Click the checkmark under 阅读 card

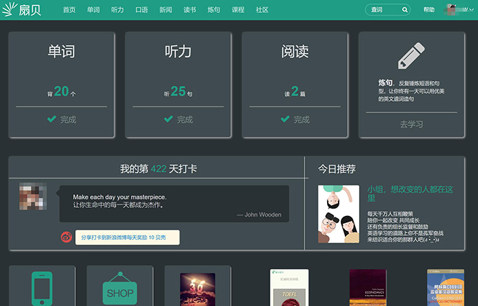[x=285, y=119]
